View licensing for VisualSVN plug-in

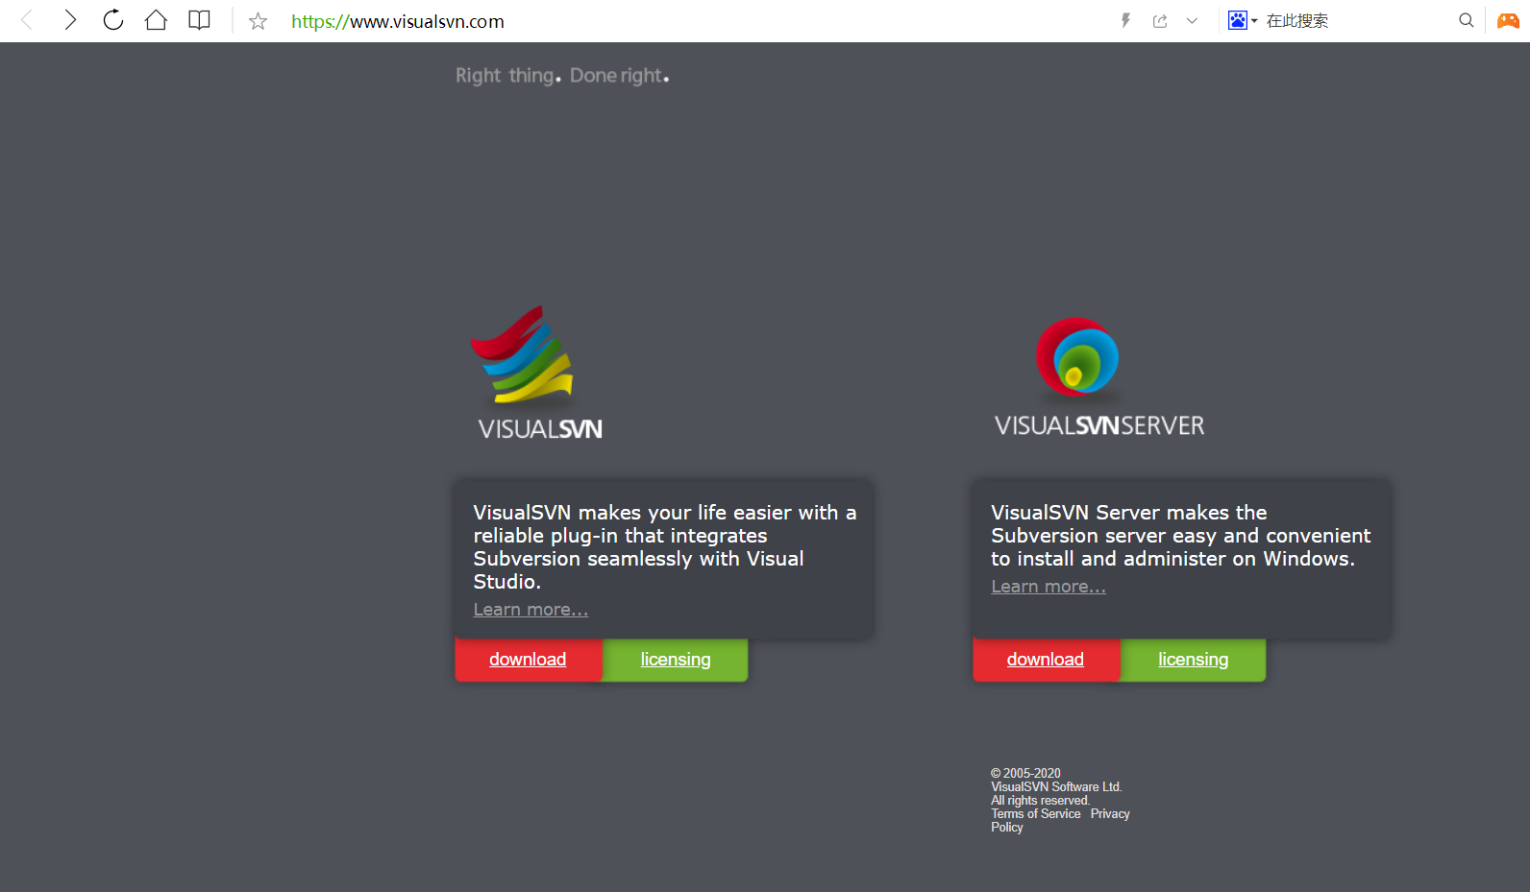click(x=676, y=660)
